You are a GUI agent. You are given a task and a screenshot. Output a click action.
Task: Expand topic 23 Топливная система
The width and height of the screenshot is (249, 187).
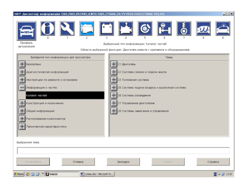coord(114,80)
